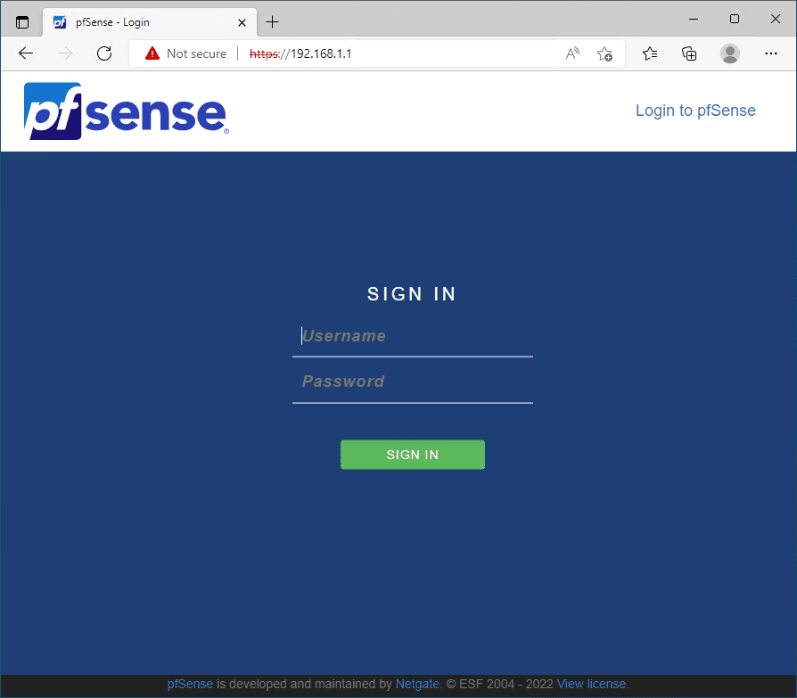Click the address bar URL 192.168.1.1
The image size is (797, 698).
tap(300, 53)
